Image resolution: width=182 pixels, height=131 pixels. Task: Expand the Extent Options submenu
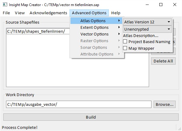click(x=94, y=28)
